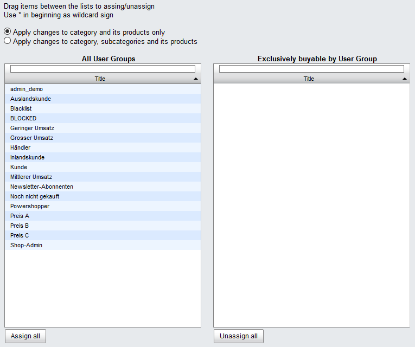Select the Preis A row
The width and height of the screenshot is (415, 347).
pyautogui.click(x=103, y=216)
